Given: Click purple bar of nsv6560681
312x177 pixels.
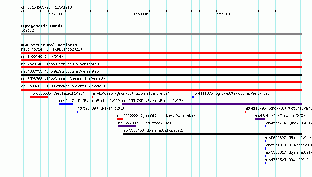Looking at the screenshot, I should click(x=127, y=126).
